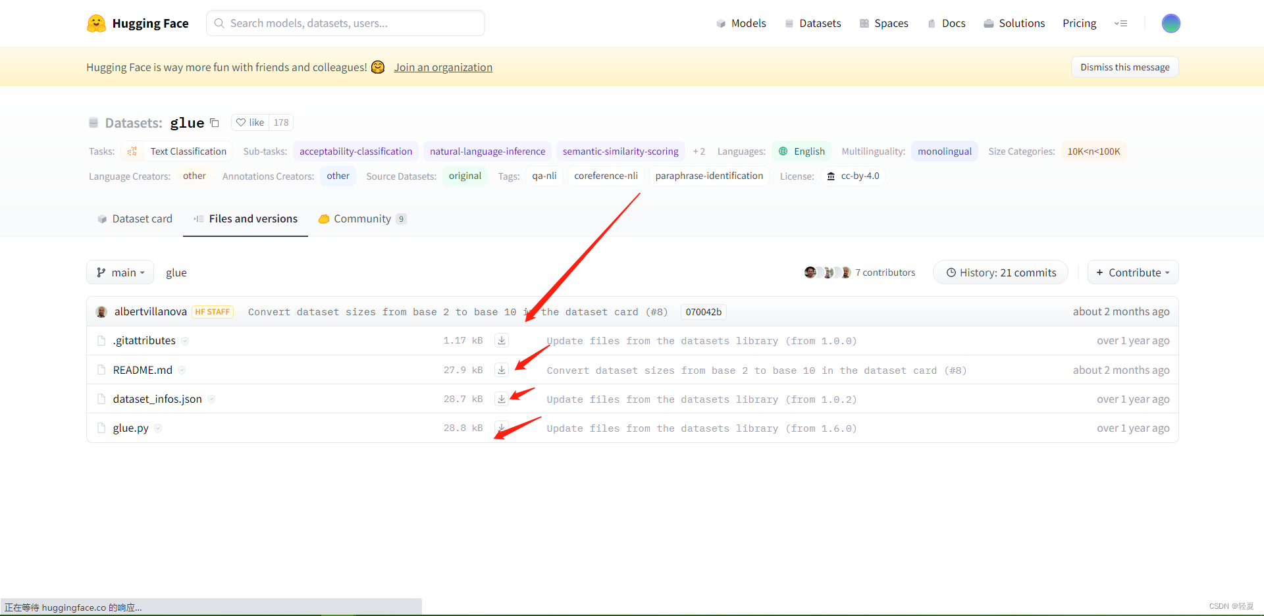Click the 178 likes count
Image resolution: width=1264 pixels, height=616 pixels.
[281, 122]
